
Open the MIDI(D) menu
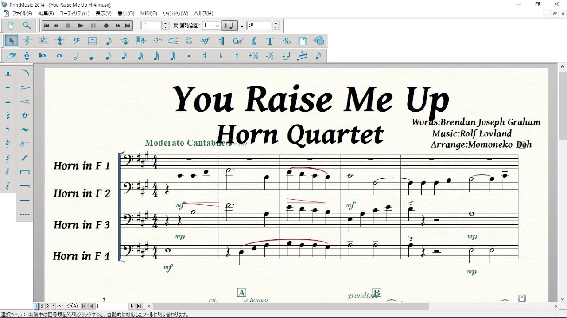coord(149,14)
